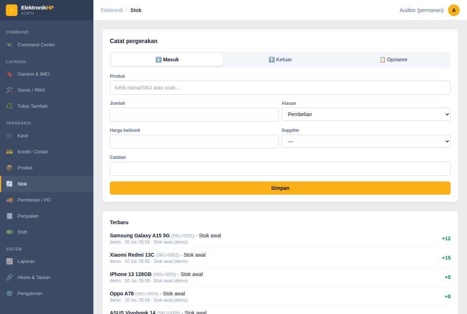The width and height of the screenshot is (467, 314).
Task: Click the Kredit / Cicilan card icon
Action: (x=9, y=152)
